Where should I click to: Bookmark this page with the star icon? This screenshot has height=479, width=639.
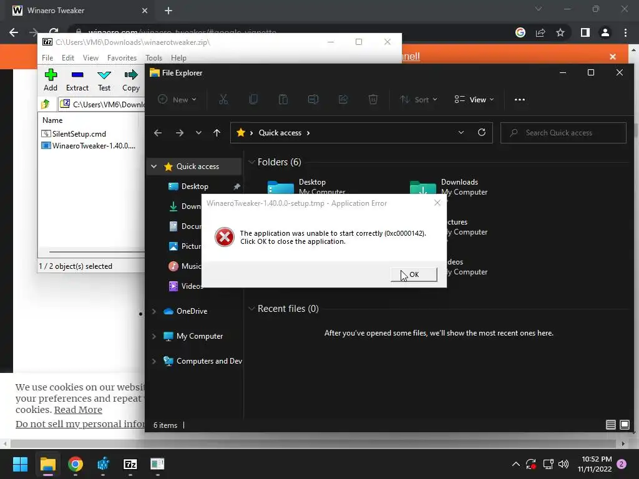[x=560, y=32]
